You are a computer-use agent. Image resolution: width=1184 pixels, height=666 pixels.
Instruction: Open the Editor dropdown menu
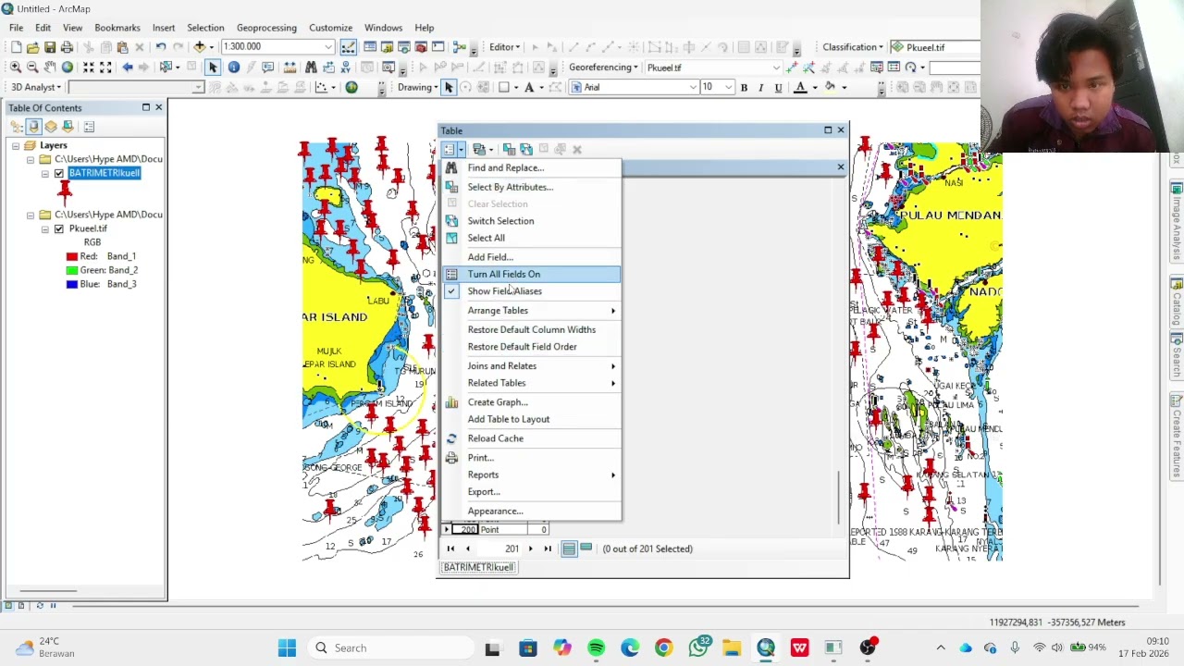(x=504, y=47)
